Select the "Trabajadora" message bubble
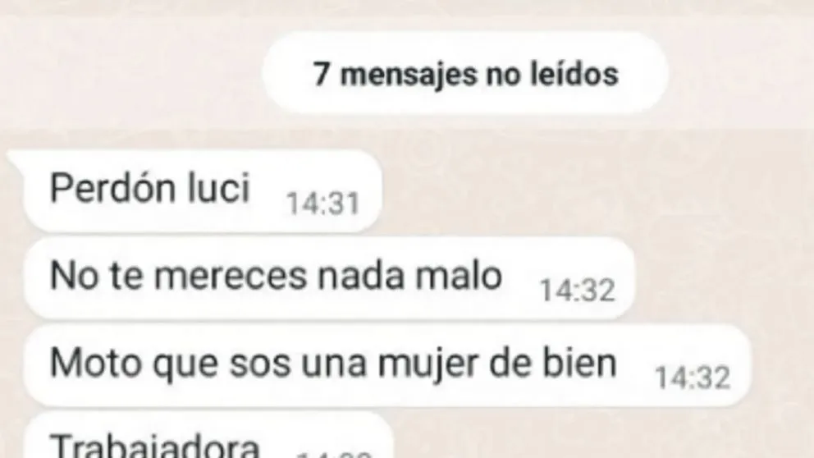The width and height of the screenshot is (814, 458). point(208,435)
